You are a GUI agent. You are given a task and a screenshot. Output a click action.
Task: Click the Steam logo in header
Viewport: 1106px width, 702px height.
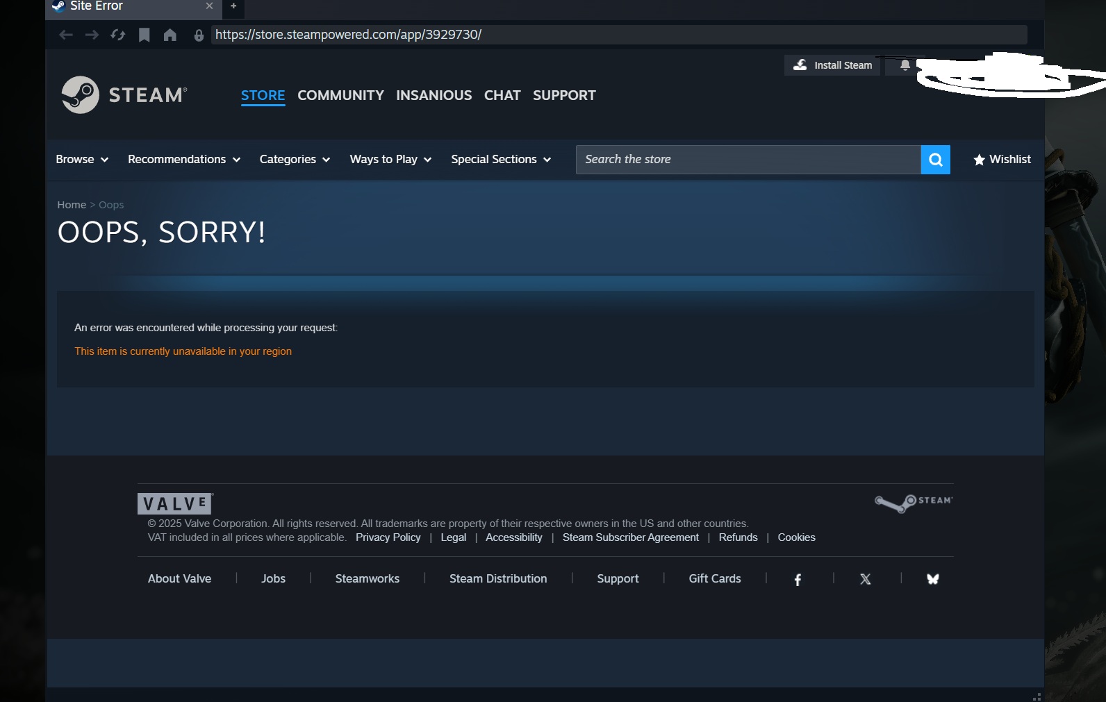(x=124, y=95)
